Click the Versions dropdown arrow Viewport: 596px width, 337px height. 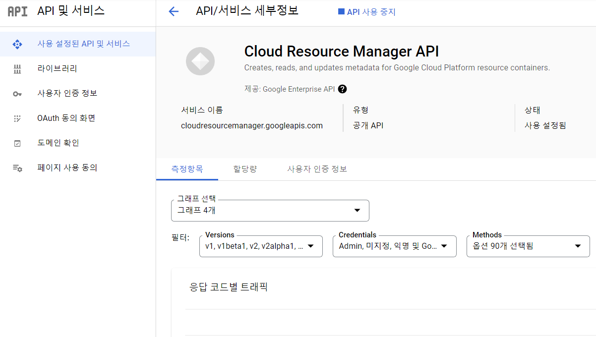click(x=311, y=246)
